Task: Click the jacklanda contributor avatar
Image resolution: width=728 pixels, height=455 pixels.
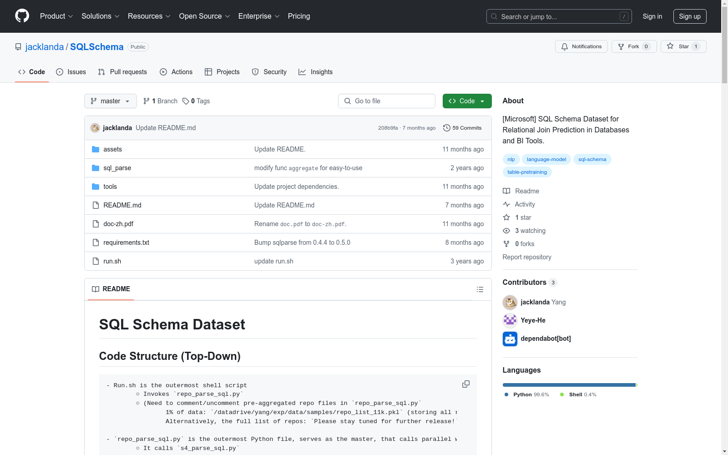Action: click(510, 302)
